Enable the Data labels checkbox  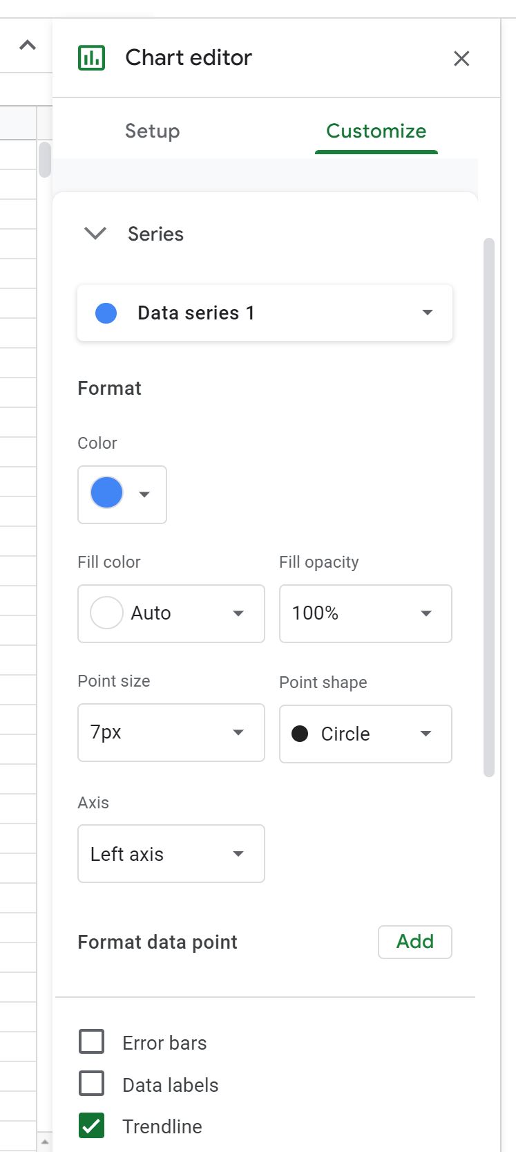click(92, 1084)
